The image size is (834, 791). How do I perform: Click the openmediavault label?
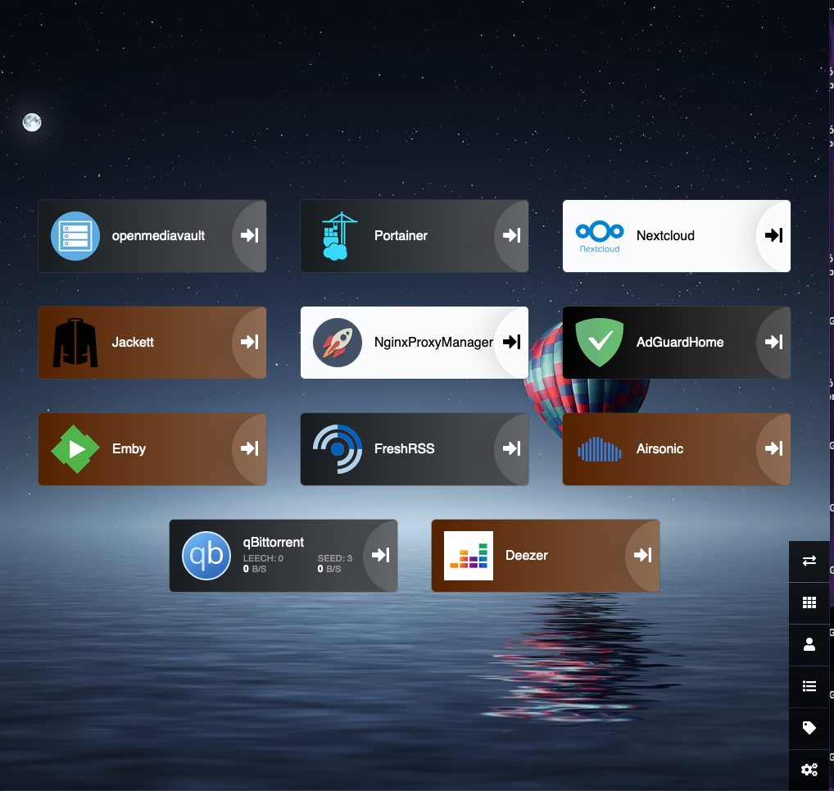[158, 236]
